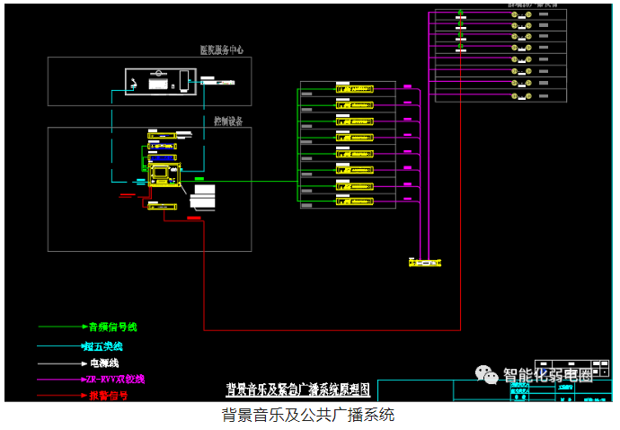Select the ZR-RVV双绞线 magenta legend label
This screenshot has height=430, width=620.
click(115, 380)
